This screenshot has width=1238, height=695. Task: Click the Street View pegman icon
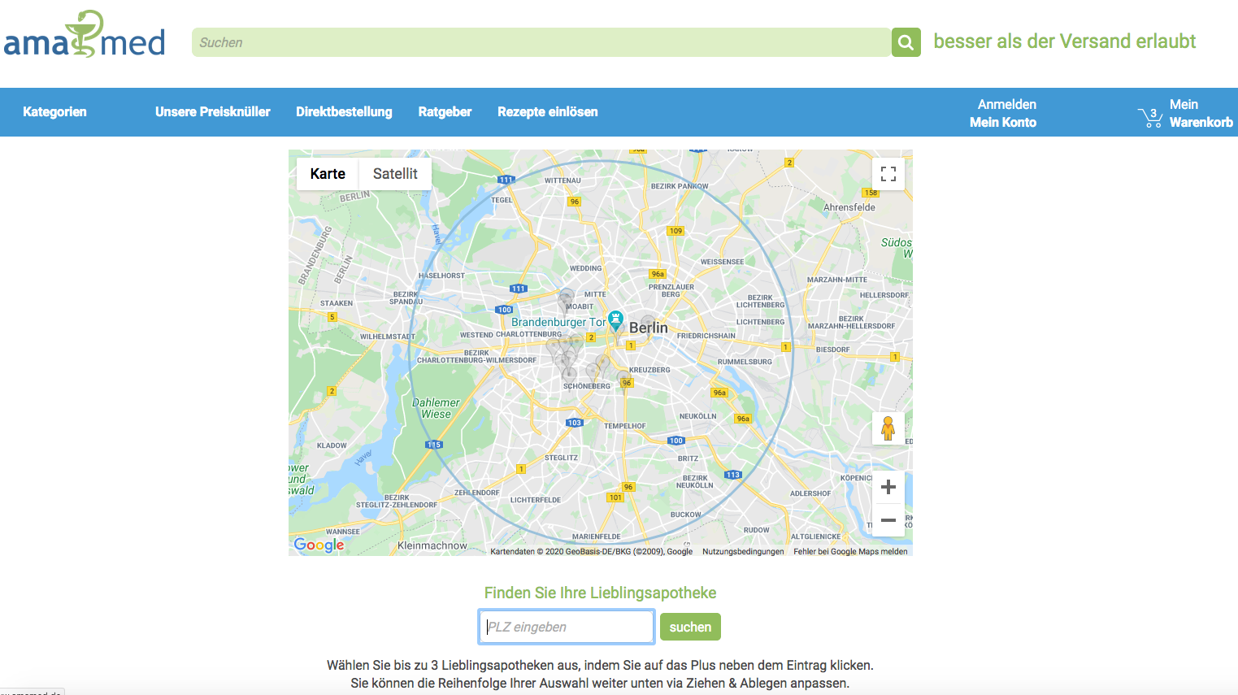click(888, 428)
